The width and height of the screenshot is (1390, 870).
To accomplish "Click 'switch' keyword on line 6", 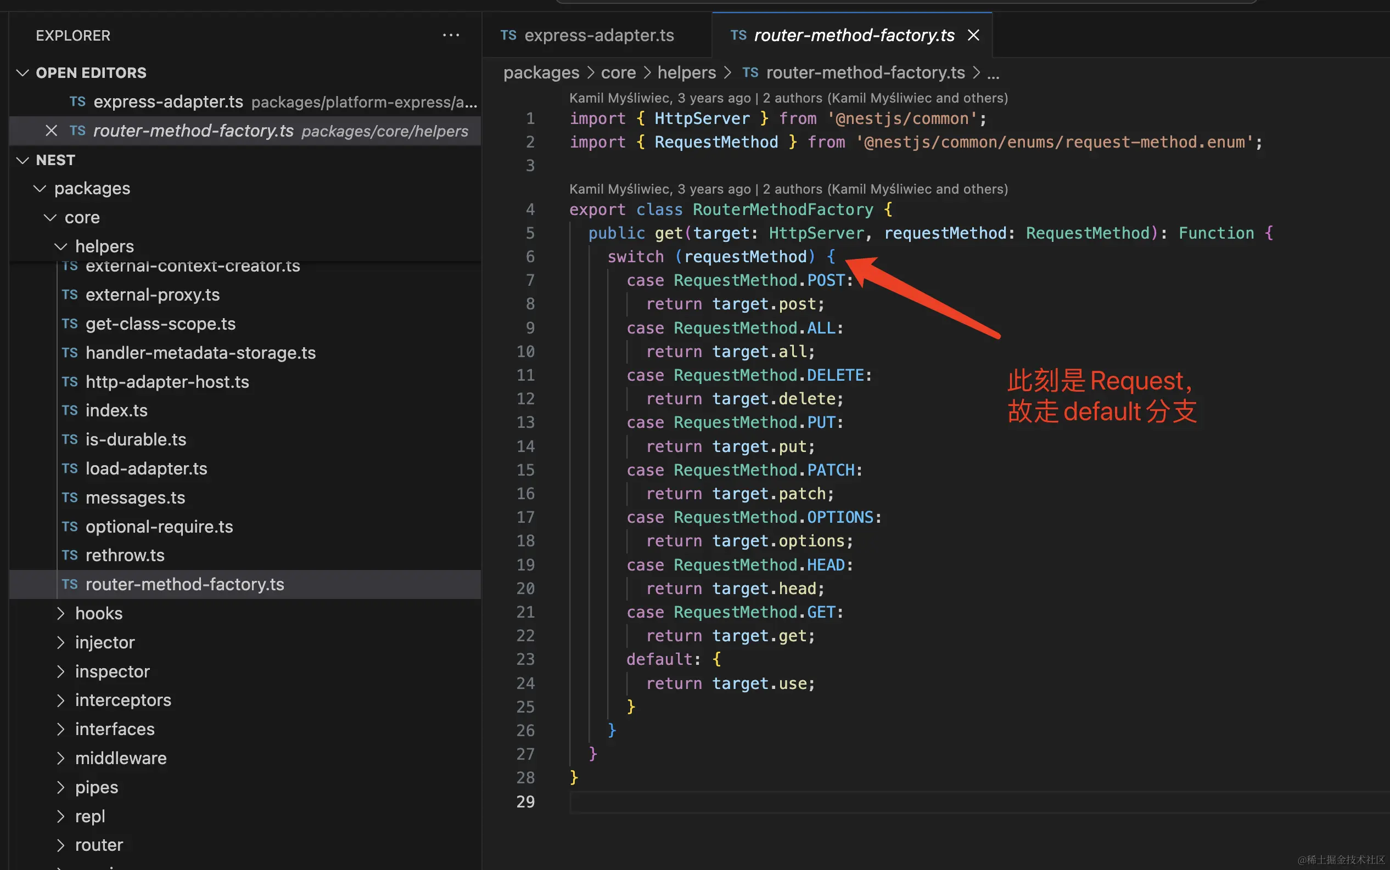I will click(636, 257).
